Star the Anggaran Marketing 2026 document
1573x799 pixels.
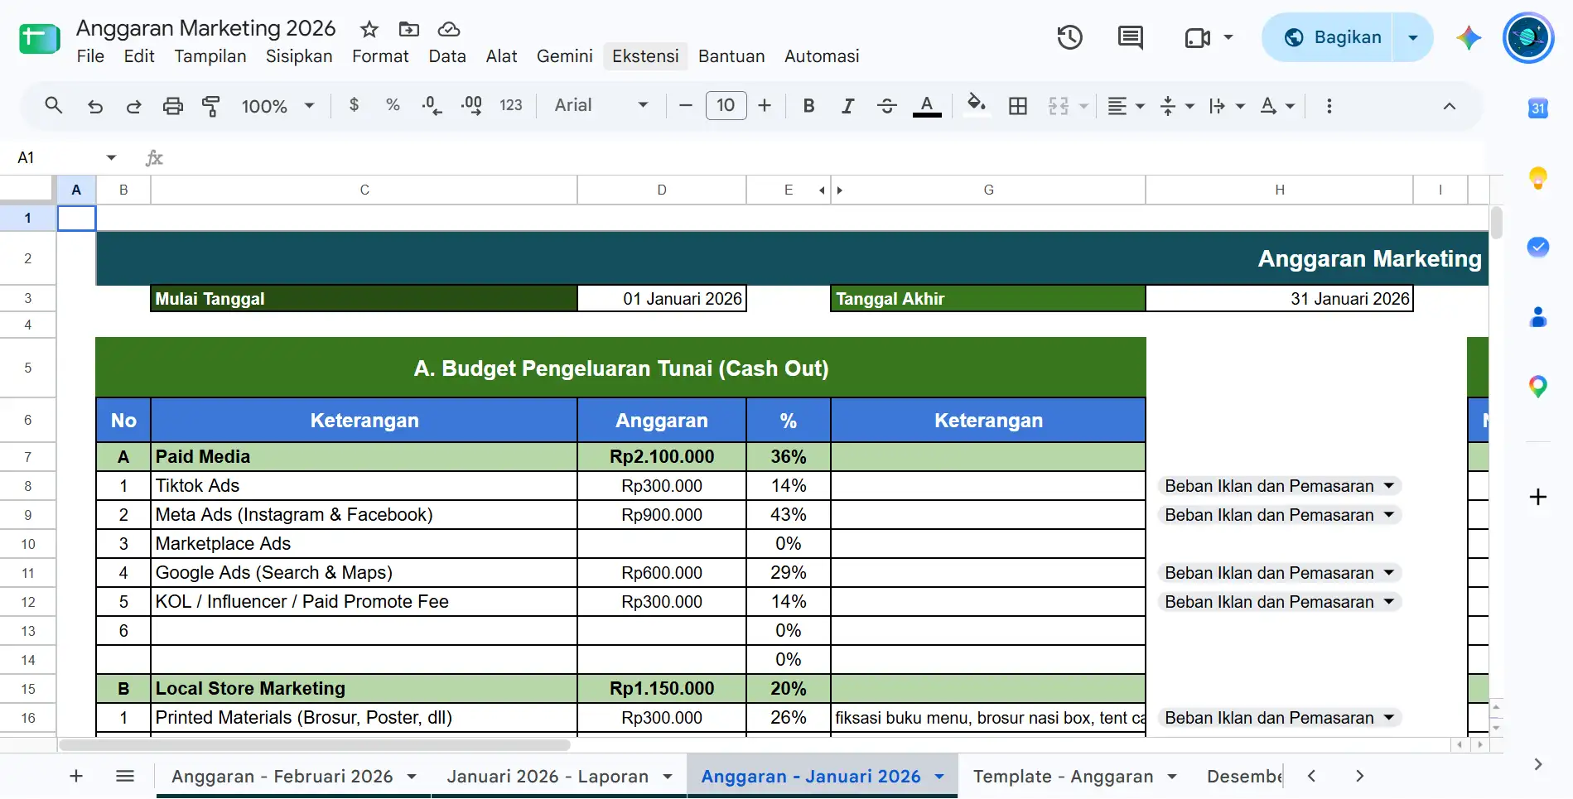coord(369,29)
